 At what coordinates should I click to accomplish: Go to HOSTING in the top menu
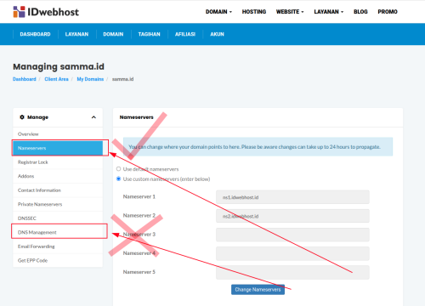[x=254, y=12]
